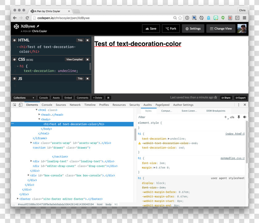Close the CSS editor panel

(88, 60)
